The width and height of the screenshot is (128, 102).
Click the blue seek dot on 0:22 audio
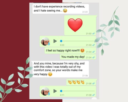[61, 41]
